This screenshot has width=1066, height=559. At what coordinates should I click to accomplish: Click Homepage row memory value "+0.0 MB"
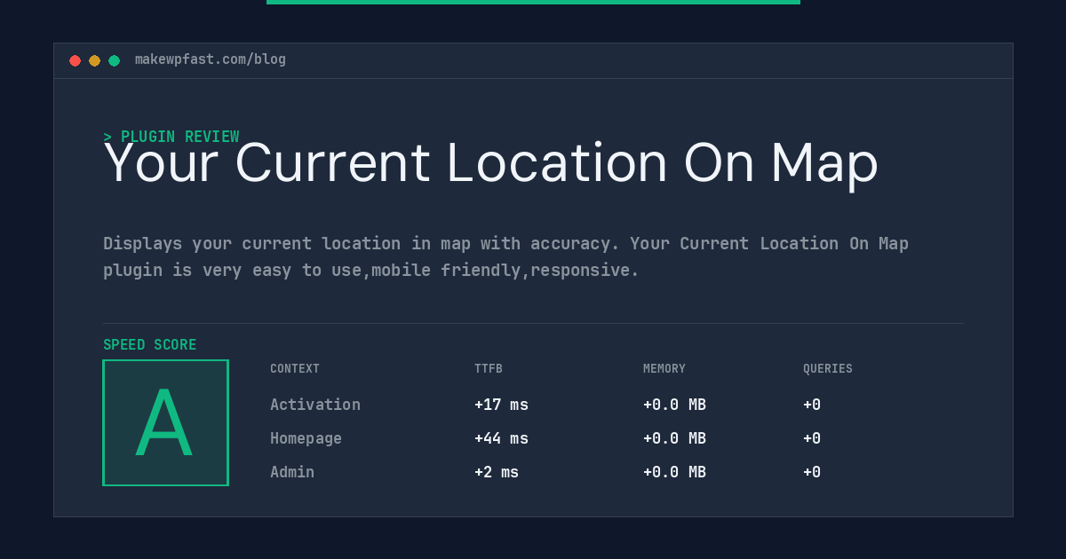point(674,438)
